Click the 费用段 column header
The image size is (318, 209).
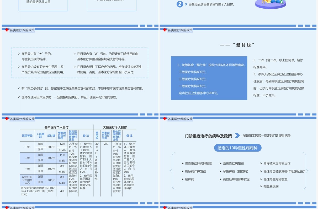[x=97, y=136]
